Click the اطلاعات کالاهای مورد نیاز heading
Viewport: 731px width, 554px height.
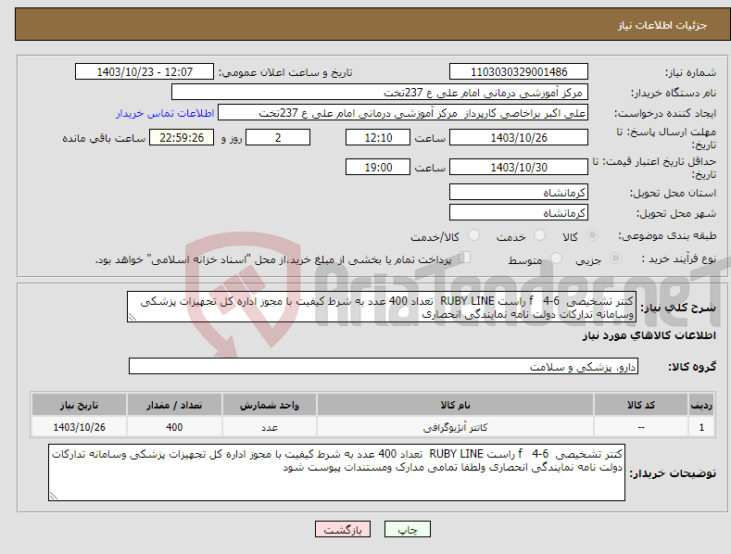pos(649,335)
